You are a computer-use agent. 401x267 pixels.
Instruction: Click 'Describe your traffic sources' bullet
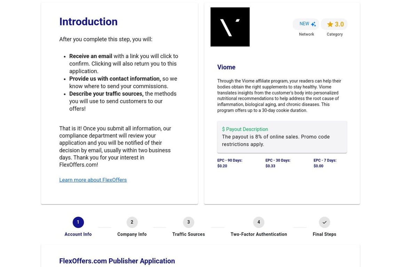coord(107,94)
